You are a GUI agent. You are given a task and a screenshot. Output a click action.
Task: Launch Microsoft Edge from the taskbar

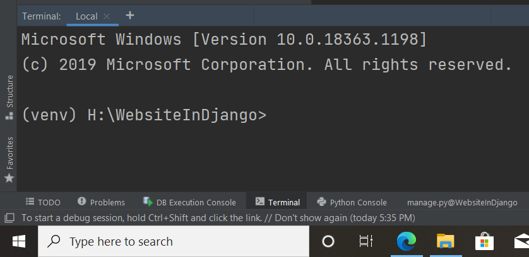coord(407,241)
